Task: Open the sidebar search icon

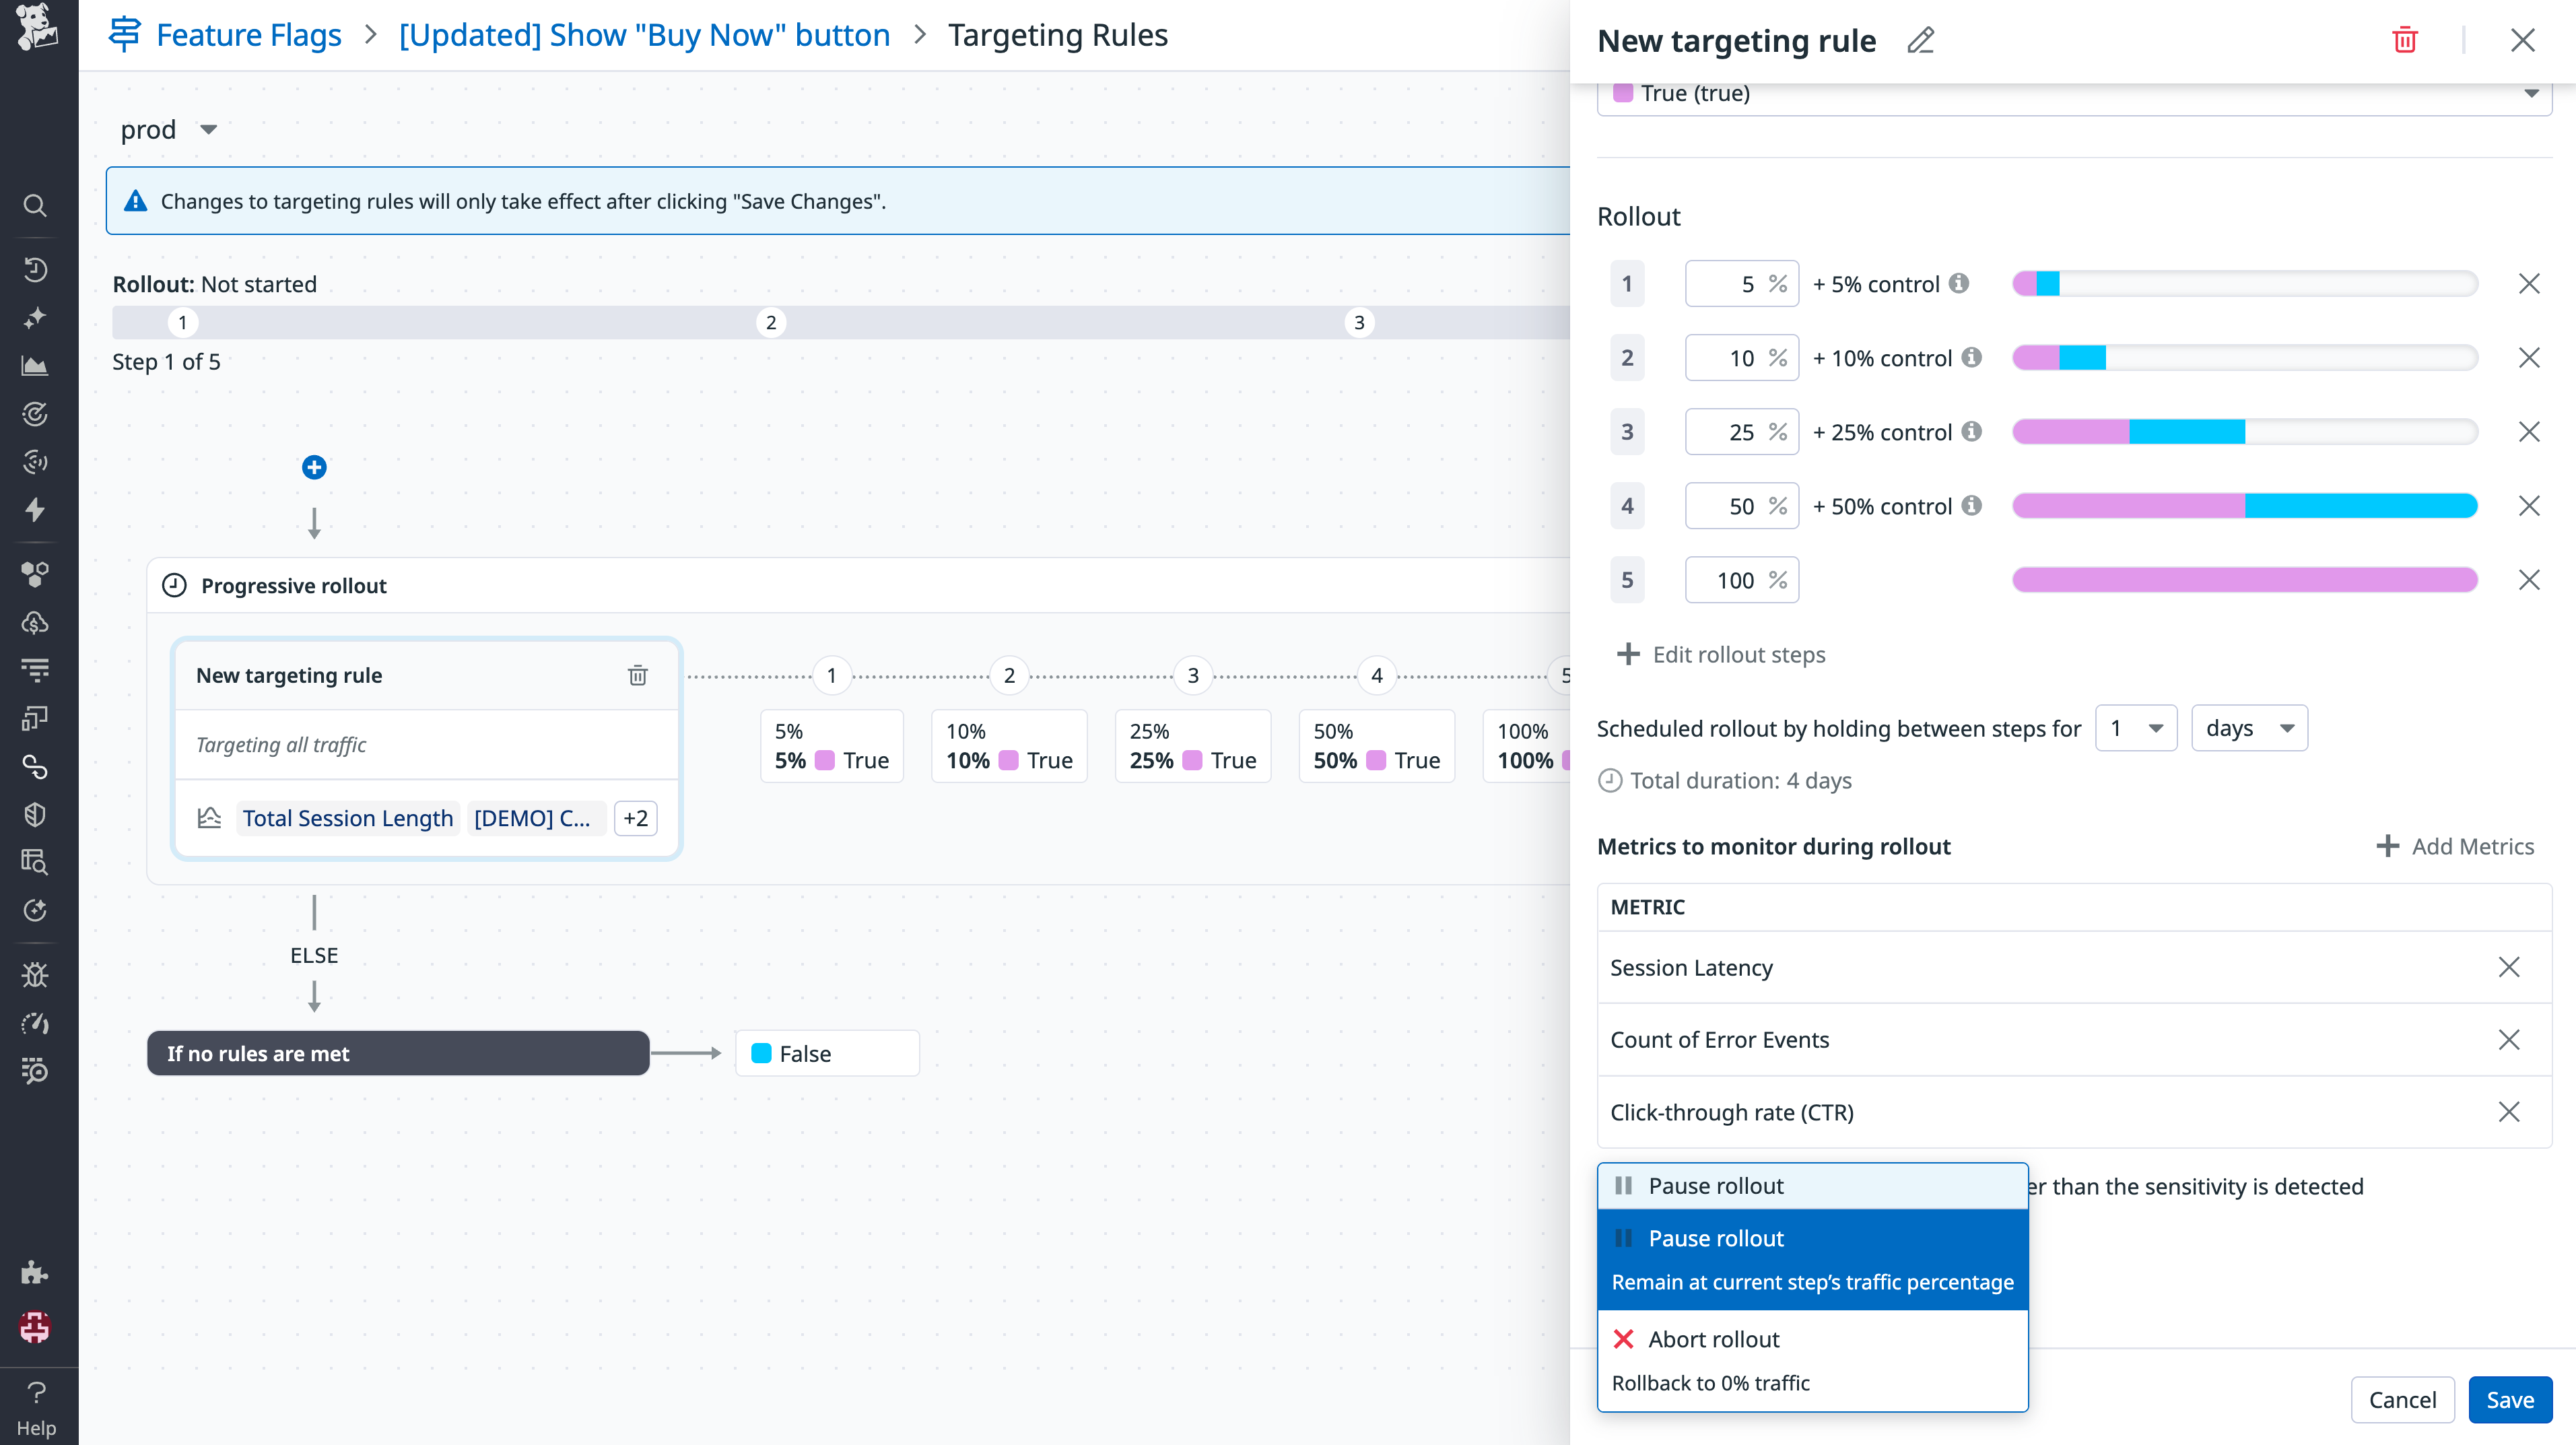Action: [35, 206]
